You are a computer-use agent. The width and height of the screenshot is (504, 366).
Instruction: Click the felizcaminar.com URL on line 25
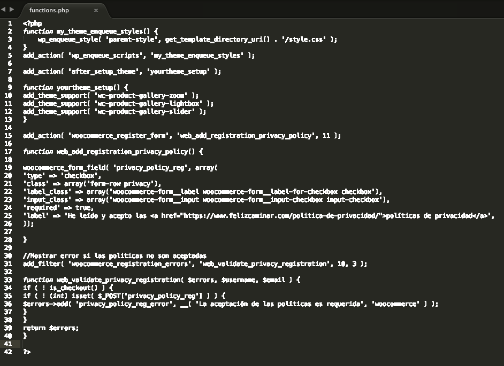coord(281,216)
